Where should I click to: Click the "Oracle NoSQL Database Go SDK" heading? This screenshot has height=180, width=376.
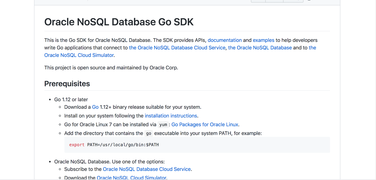click(119, 22)
